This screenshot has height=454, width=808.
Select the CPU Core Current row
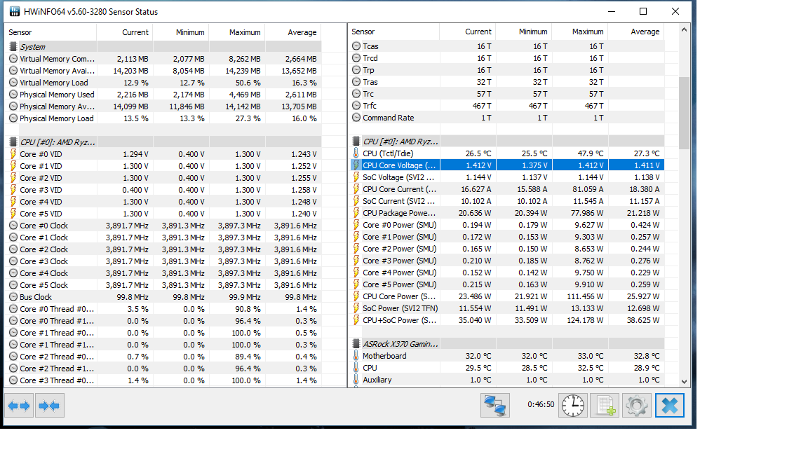[506, 189]
